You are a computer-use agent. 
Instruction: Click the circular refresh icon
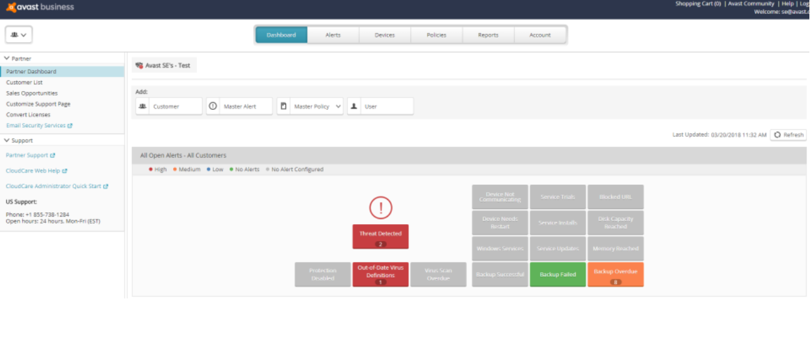[x=777, y=135]
